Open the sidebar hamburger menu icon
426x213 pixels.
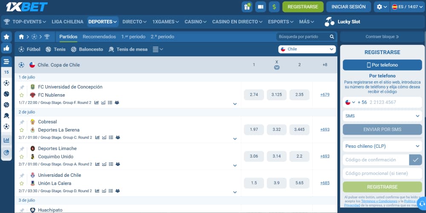coord(6,62)
